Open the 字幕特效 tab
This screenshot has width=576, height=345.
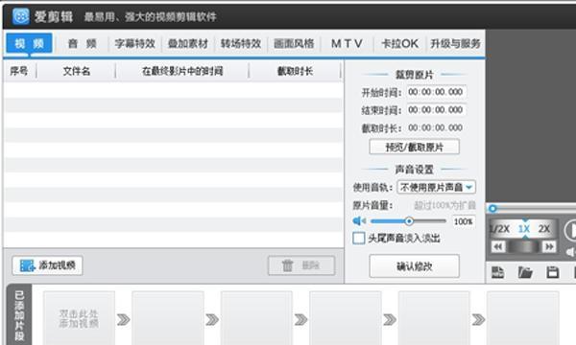pos(134,44)
